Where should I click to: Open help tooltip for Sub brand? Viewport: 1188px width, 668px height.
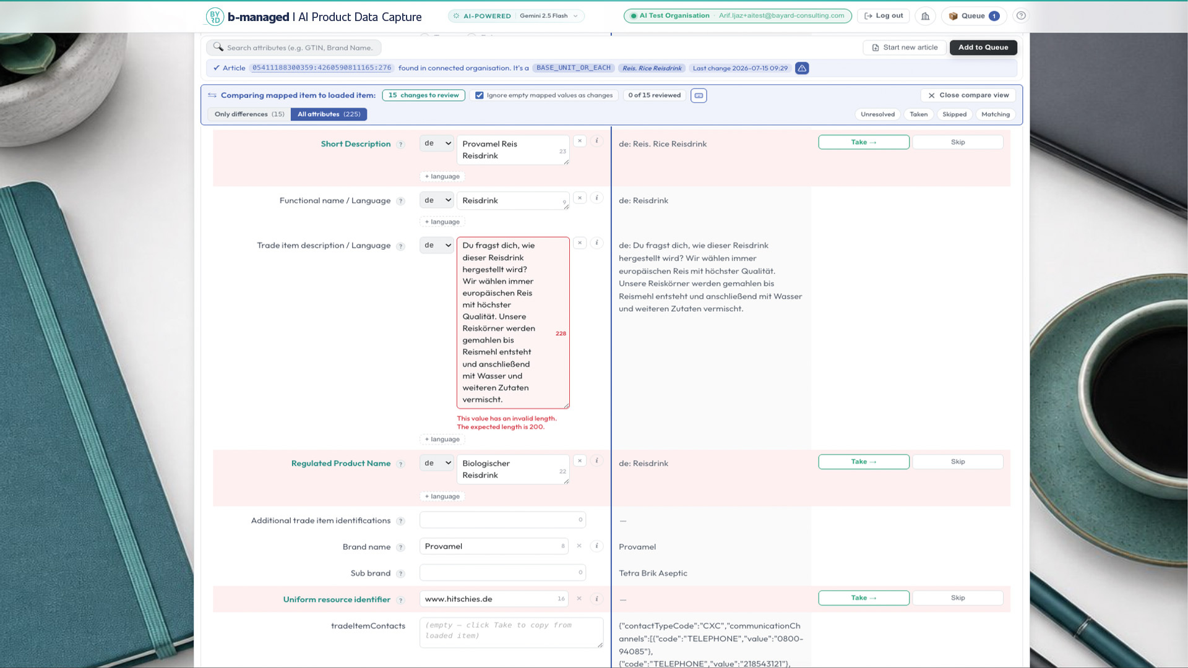pyautogui.click(x=400, y=573)
